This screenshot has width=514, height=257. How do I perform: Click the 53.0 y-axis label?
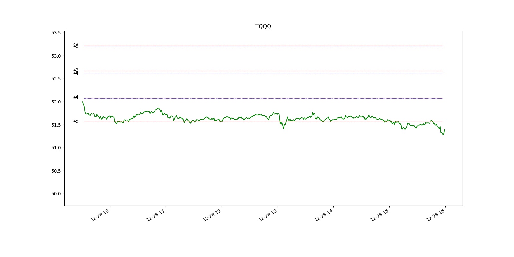click(x=56, y=56)
